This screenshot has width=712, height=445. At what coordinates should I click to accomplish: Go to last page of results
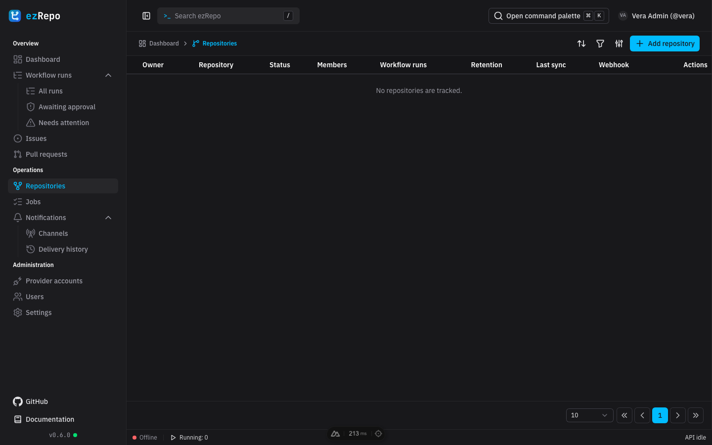tap(696, 415)
